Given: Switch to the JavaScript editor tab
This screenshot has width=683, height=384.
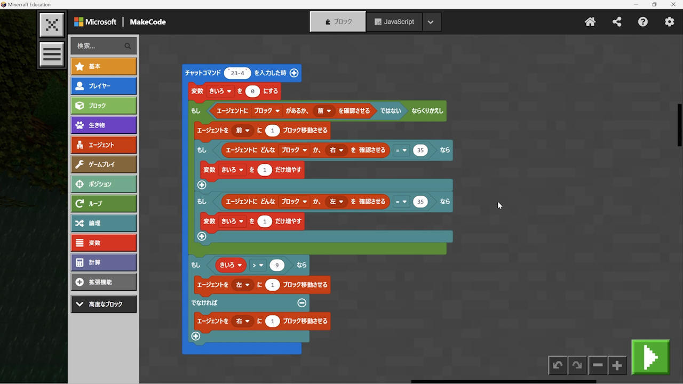Looking at the screenshot, I should pyautogui.click(x=394, y=22).
